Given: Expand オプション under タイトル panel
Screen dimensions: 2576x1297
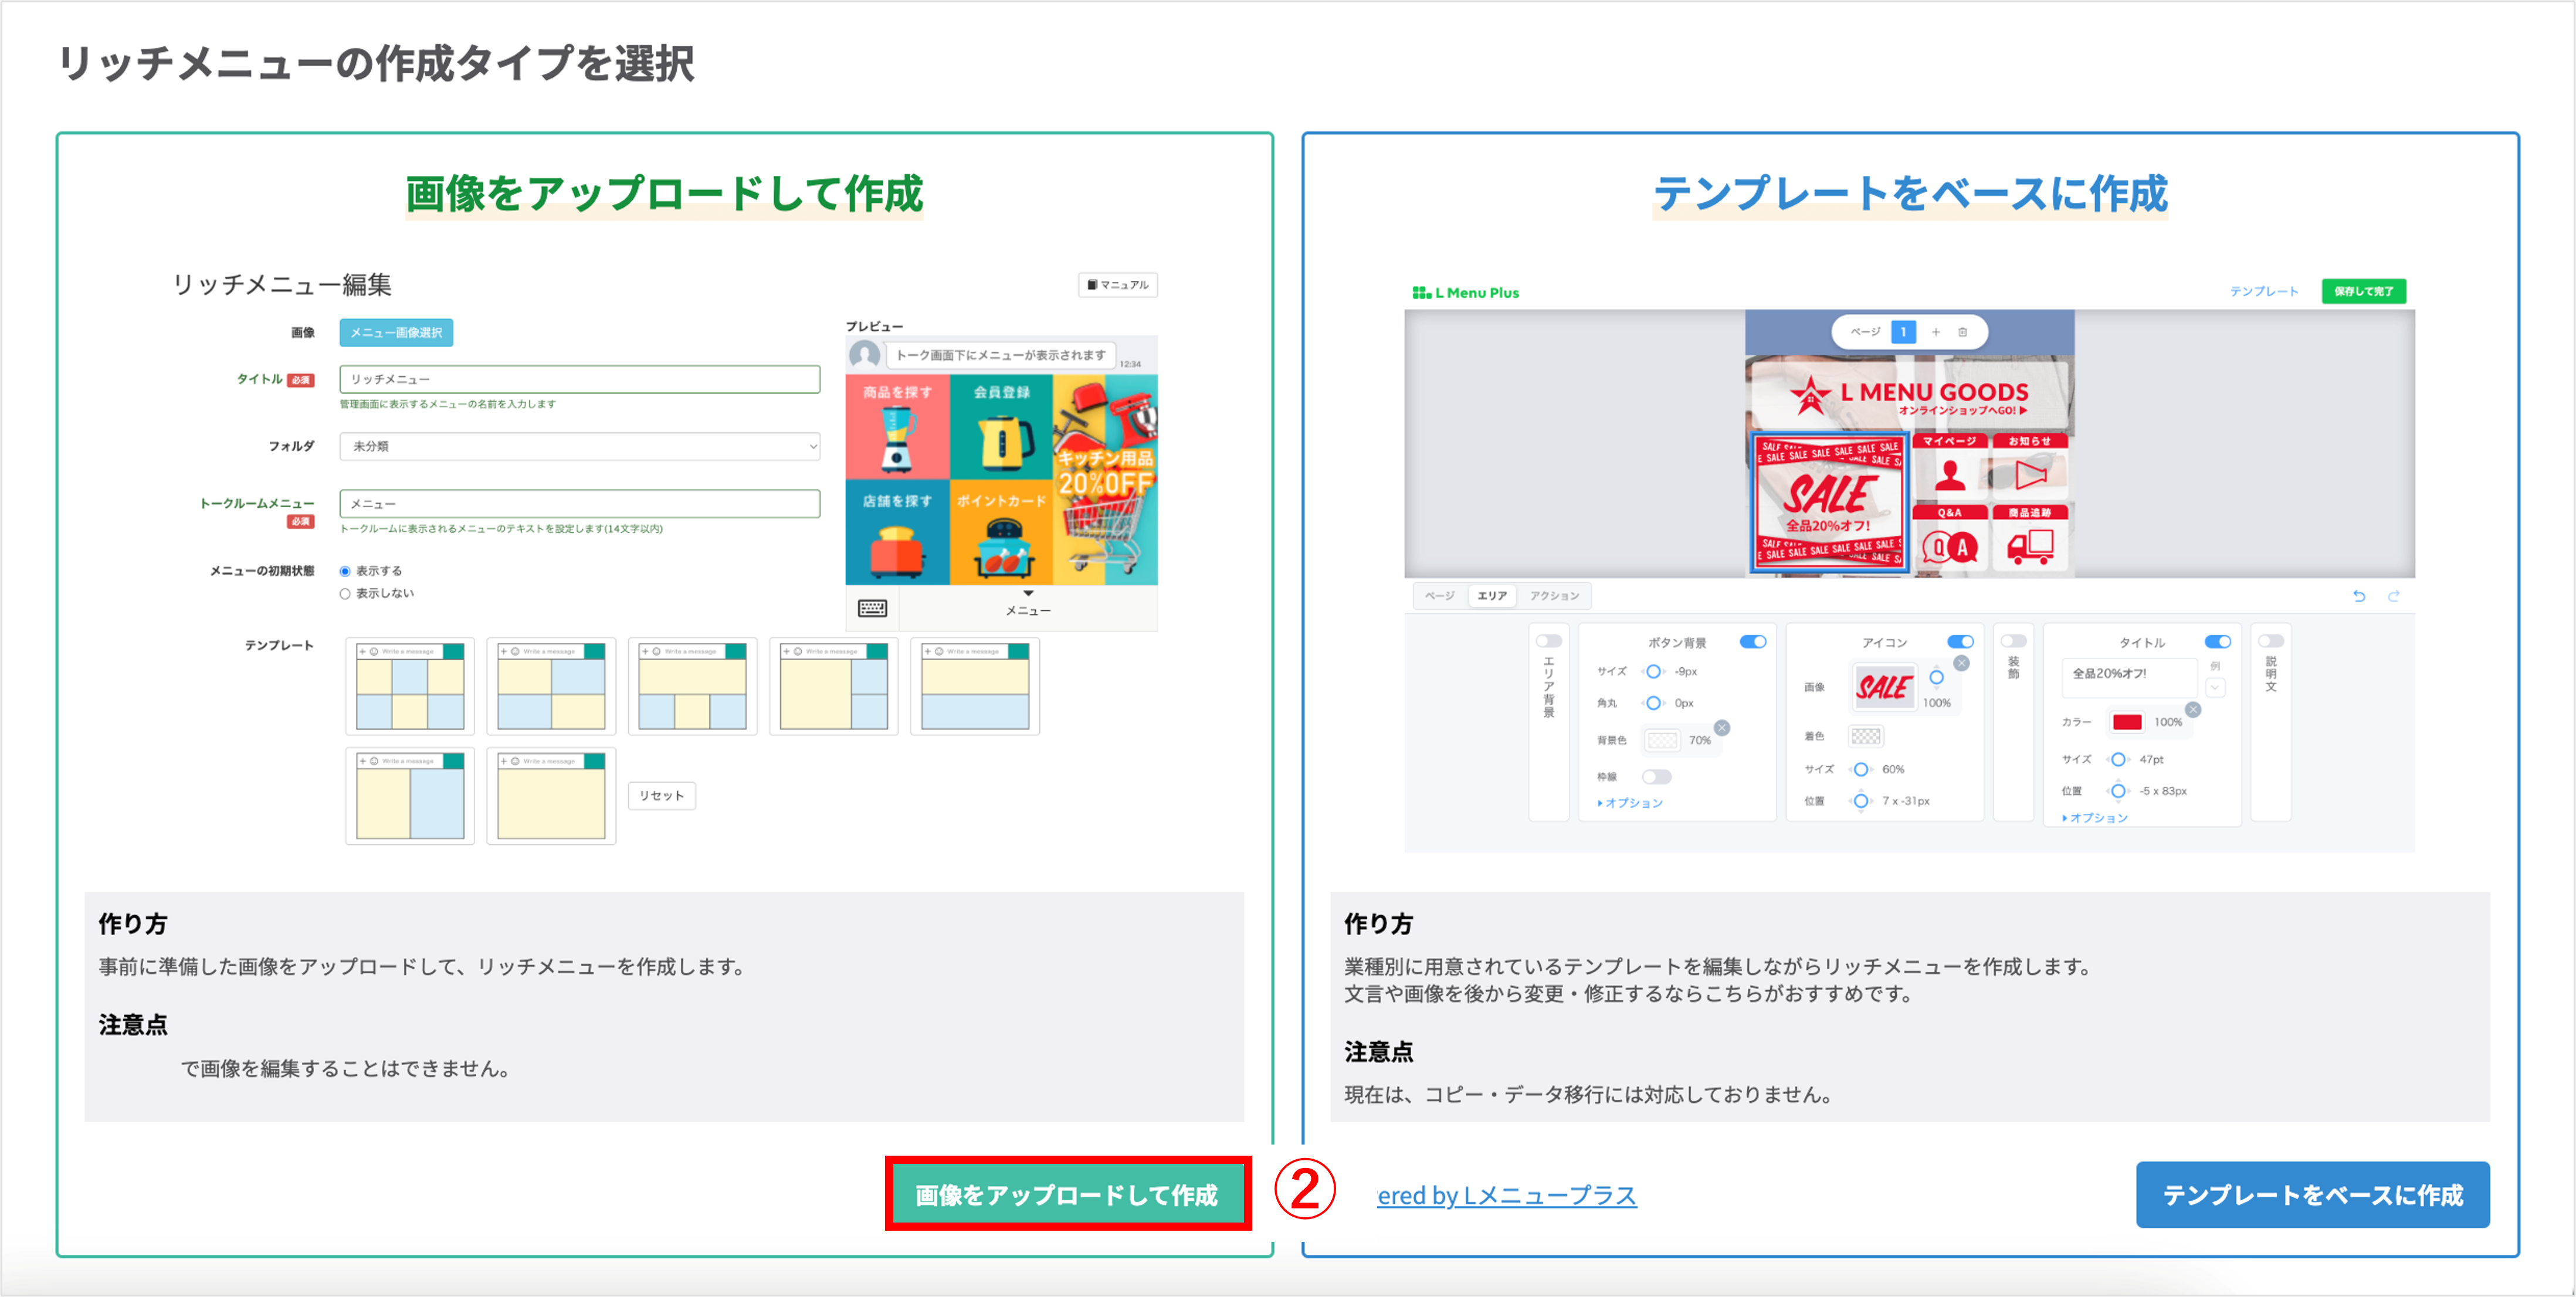Looking at the screenshot, I should pos(2095,818).
